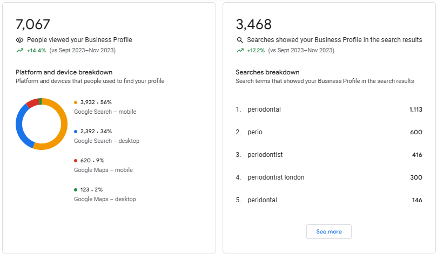Screen dimensions: 437x254
Task: Click the 3,468 searches total number
Action: [x=254, y=24]
